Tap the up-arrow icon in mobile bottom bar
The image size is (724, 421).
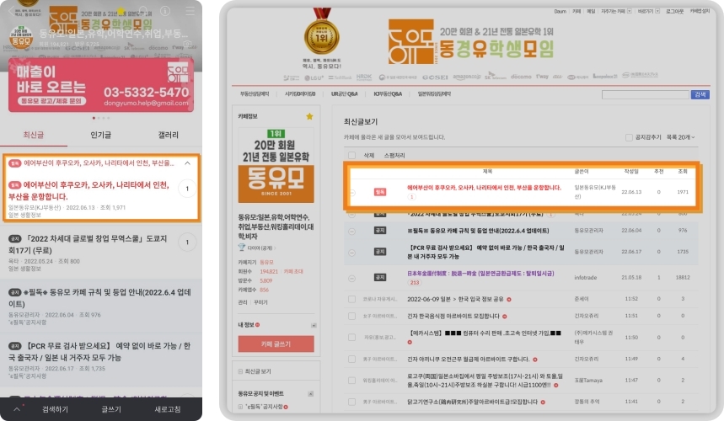(17, 409)
